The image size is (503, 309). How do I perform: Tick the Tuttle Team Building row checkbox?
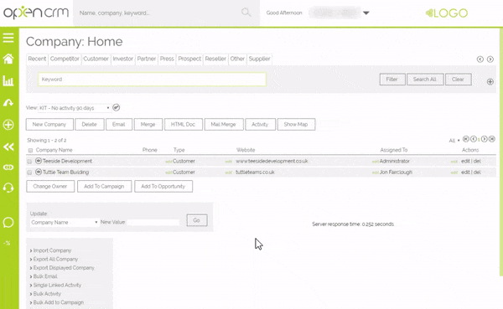(x=29, y=173)
